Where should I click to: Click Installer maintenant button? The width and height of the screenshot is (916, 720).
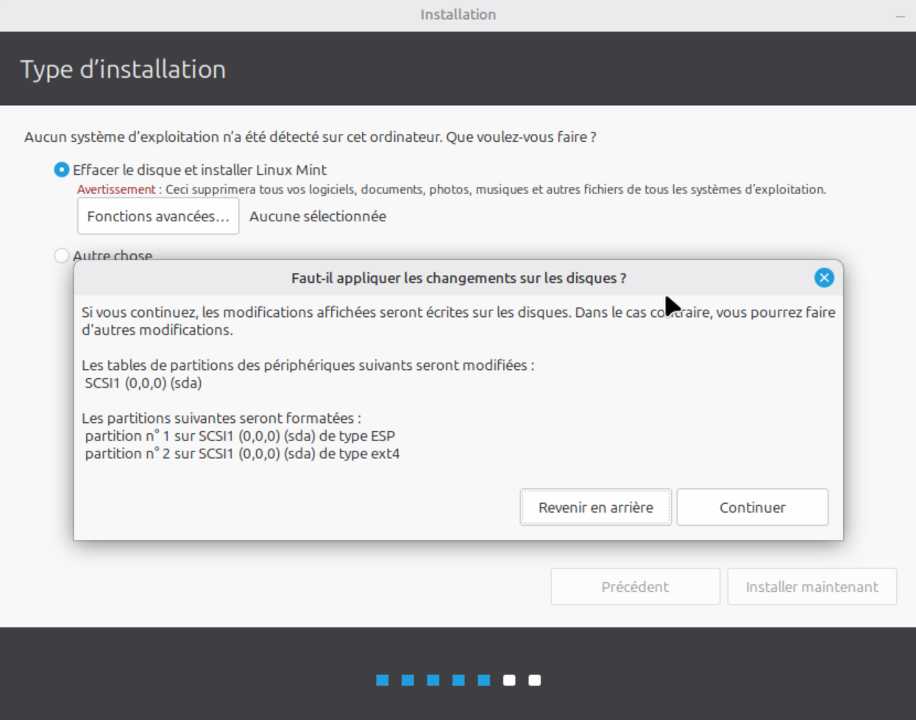pyautogui.click(x=812, y=587)
